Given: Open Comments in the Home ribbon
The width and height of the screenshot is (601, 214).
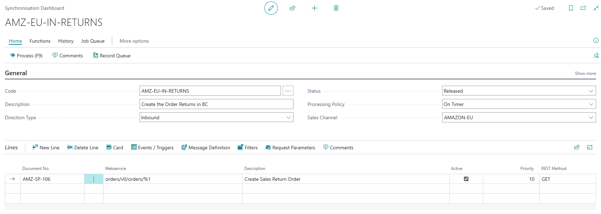Looking at the screenshot, I should (68, 56).
